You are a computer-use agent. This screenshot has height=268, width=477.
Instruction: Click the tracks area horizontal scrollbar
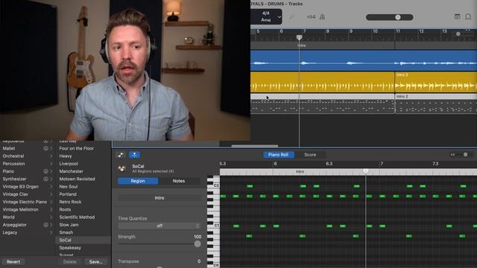point(255,146)
